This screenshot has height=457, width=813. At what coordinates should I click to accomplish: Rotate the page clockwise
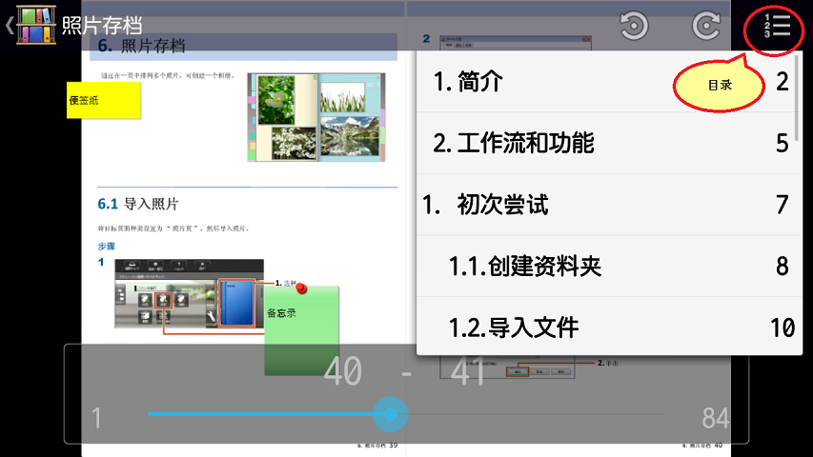pyautogui.click(x=705, y=26)
